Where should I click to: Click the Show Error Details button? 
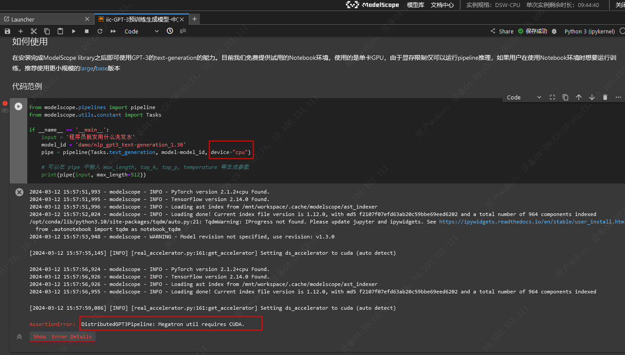click(62, 337)
